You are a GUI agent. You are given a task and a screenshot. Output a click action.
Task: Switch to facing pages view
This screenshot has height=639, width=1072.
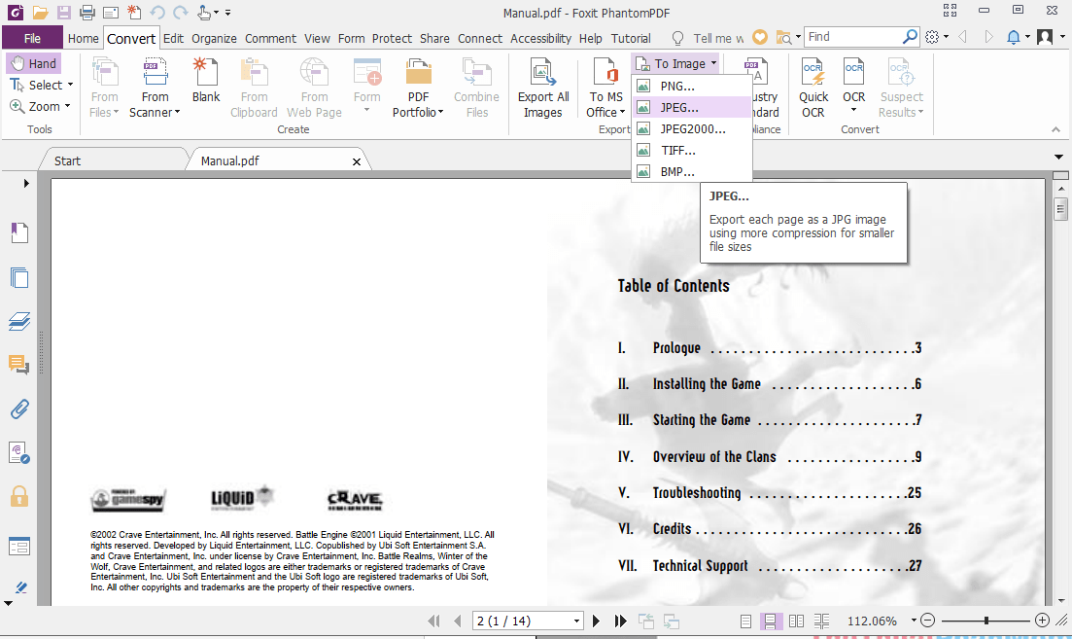[796, 621]
